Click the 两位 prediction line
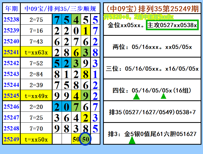 click(x=152, y=47)
